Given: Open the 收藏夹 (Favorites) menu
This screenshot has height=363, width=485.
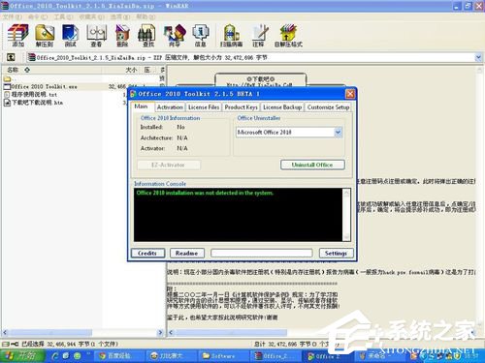Looking at the screenshot, I should pos(92,16).
